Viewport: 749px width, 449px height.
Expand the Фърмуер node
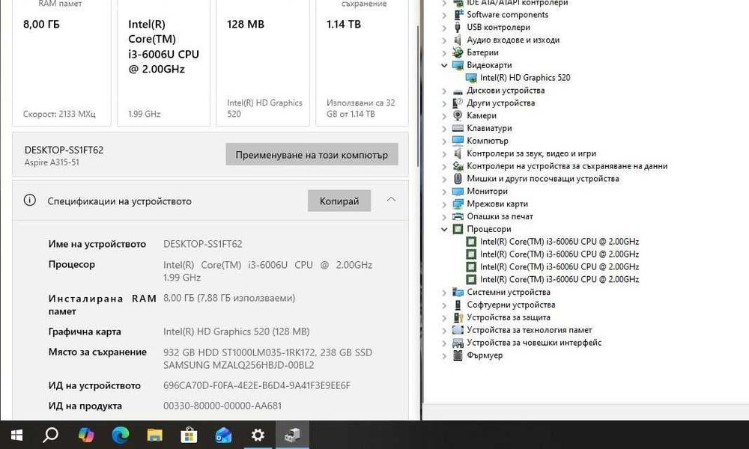point(444,355)
